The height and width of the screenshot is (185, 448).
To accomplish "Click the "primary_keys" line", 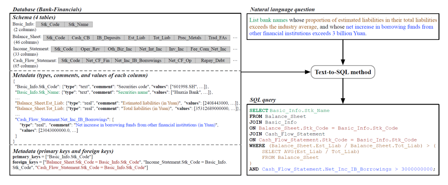I will click(x=53, y=157).
